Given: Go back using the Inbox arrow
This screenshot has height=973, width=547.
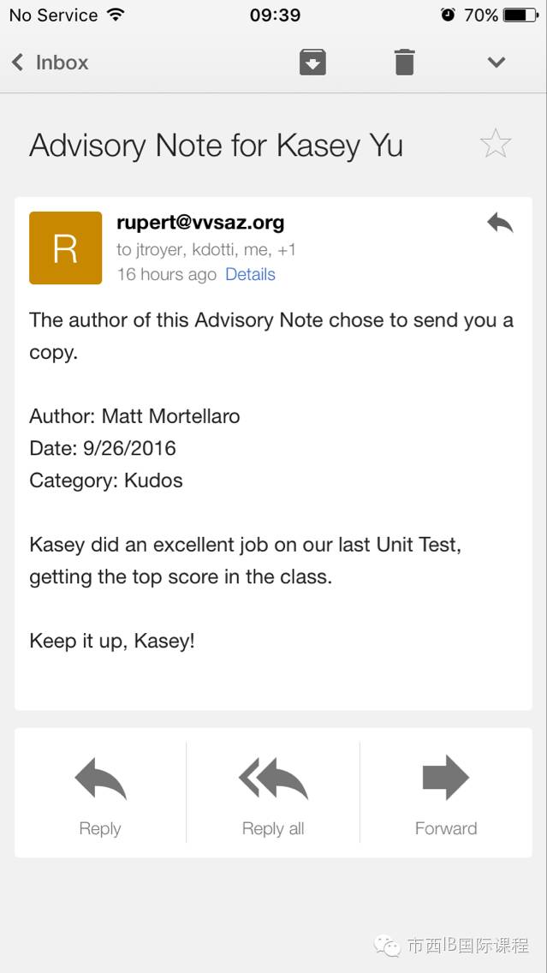Looking at the screenshot, I should (17, 62).
